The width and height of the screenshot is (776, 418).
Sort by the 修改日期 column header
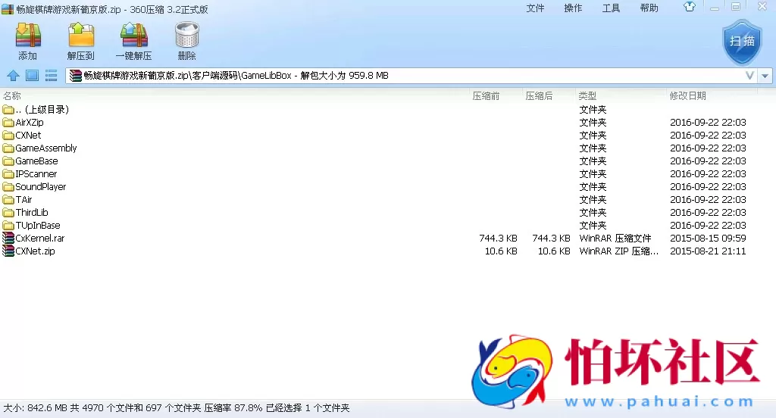(x=688, y=96)
